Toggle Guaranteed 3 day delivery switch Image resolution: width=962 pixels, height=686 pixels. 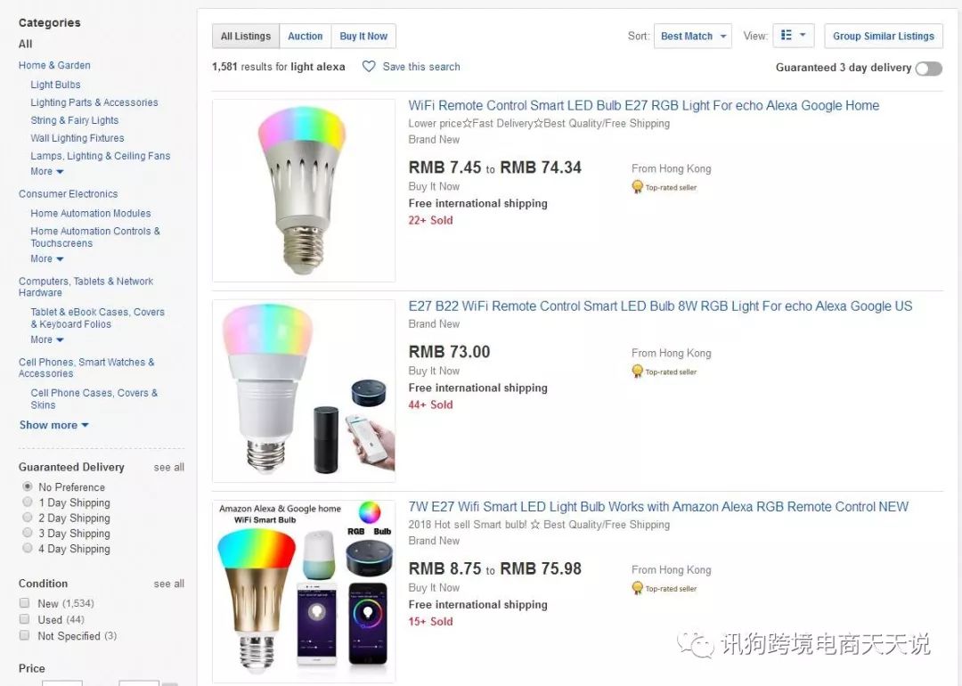pos(927,69)
